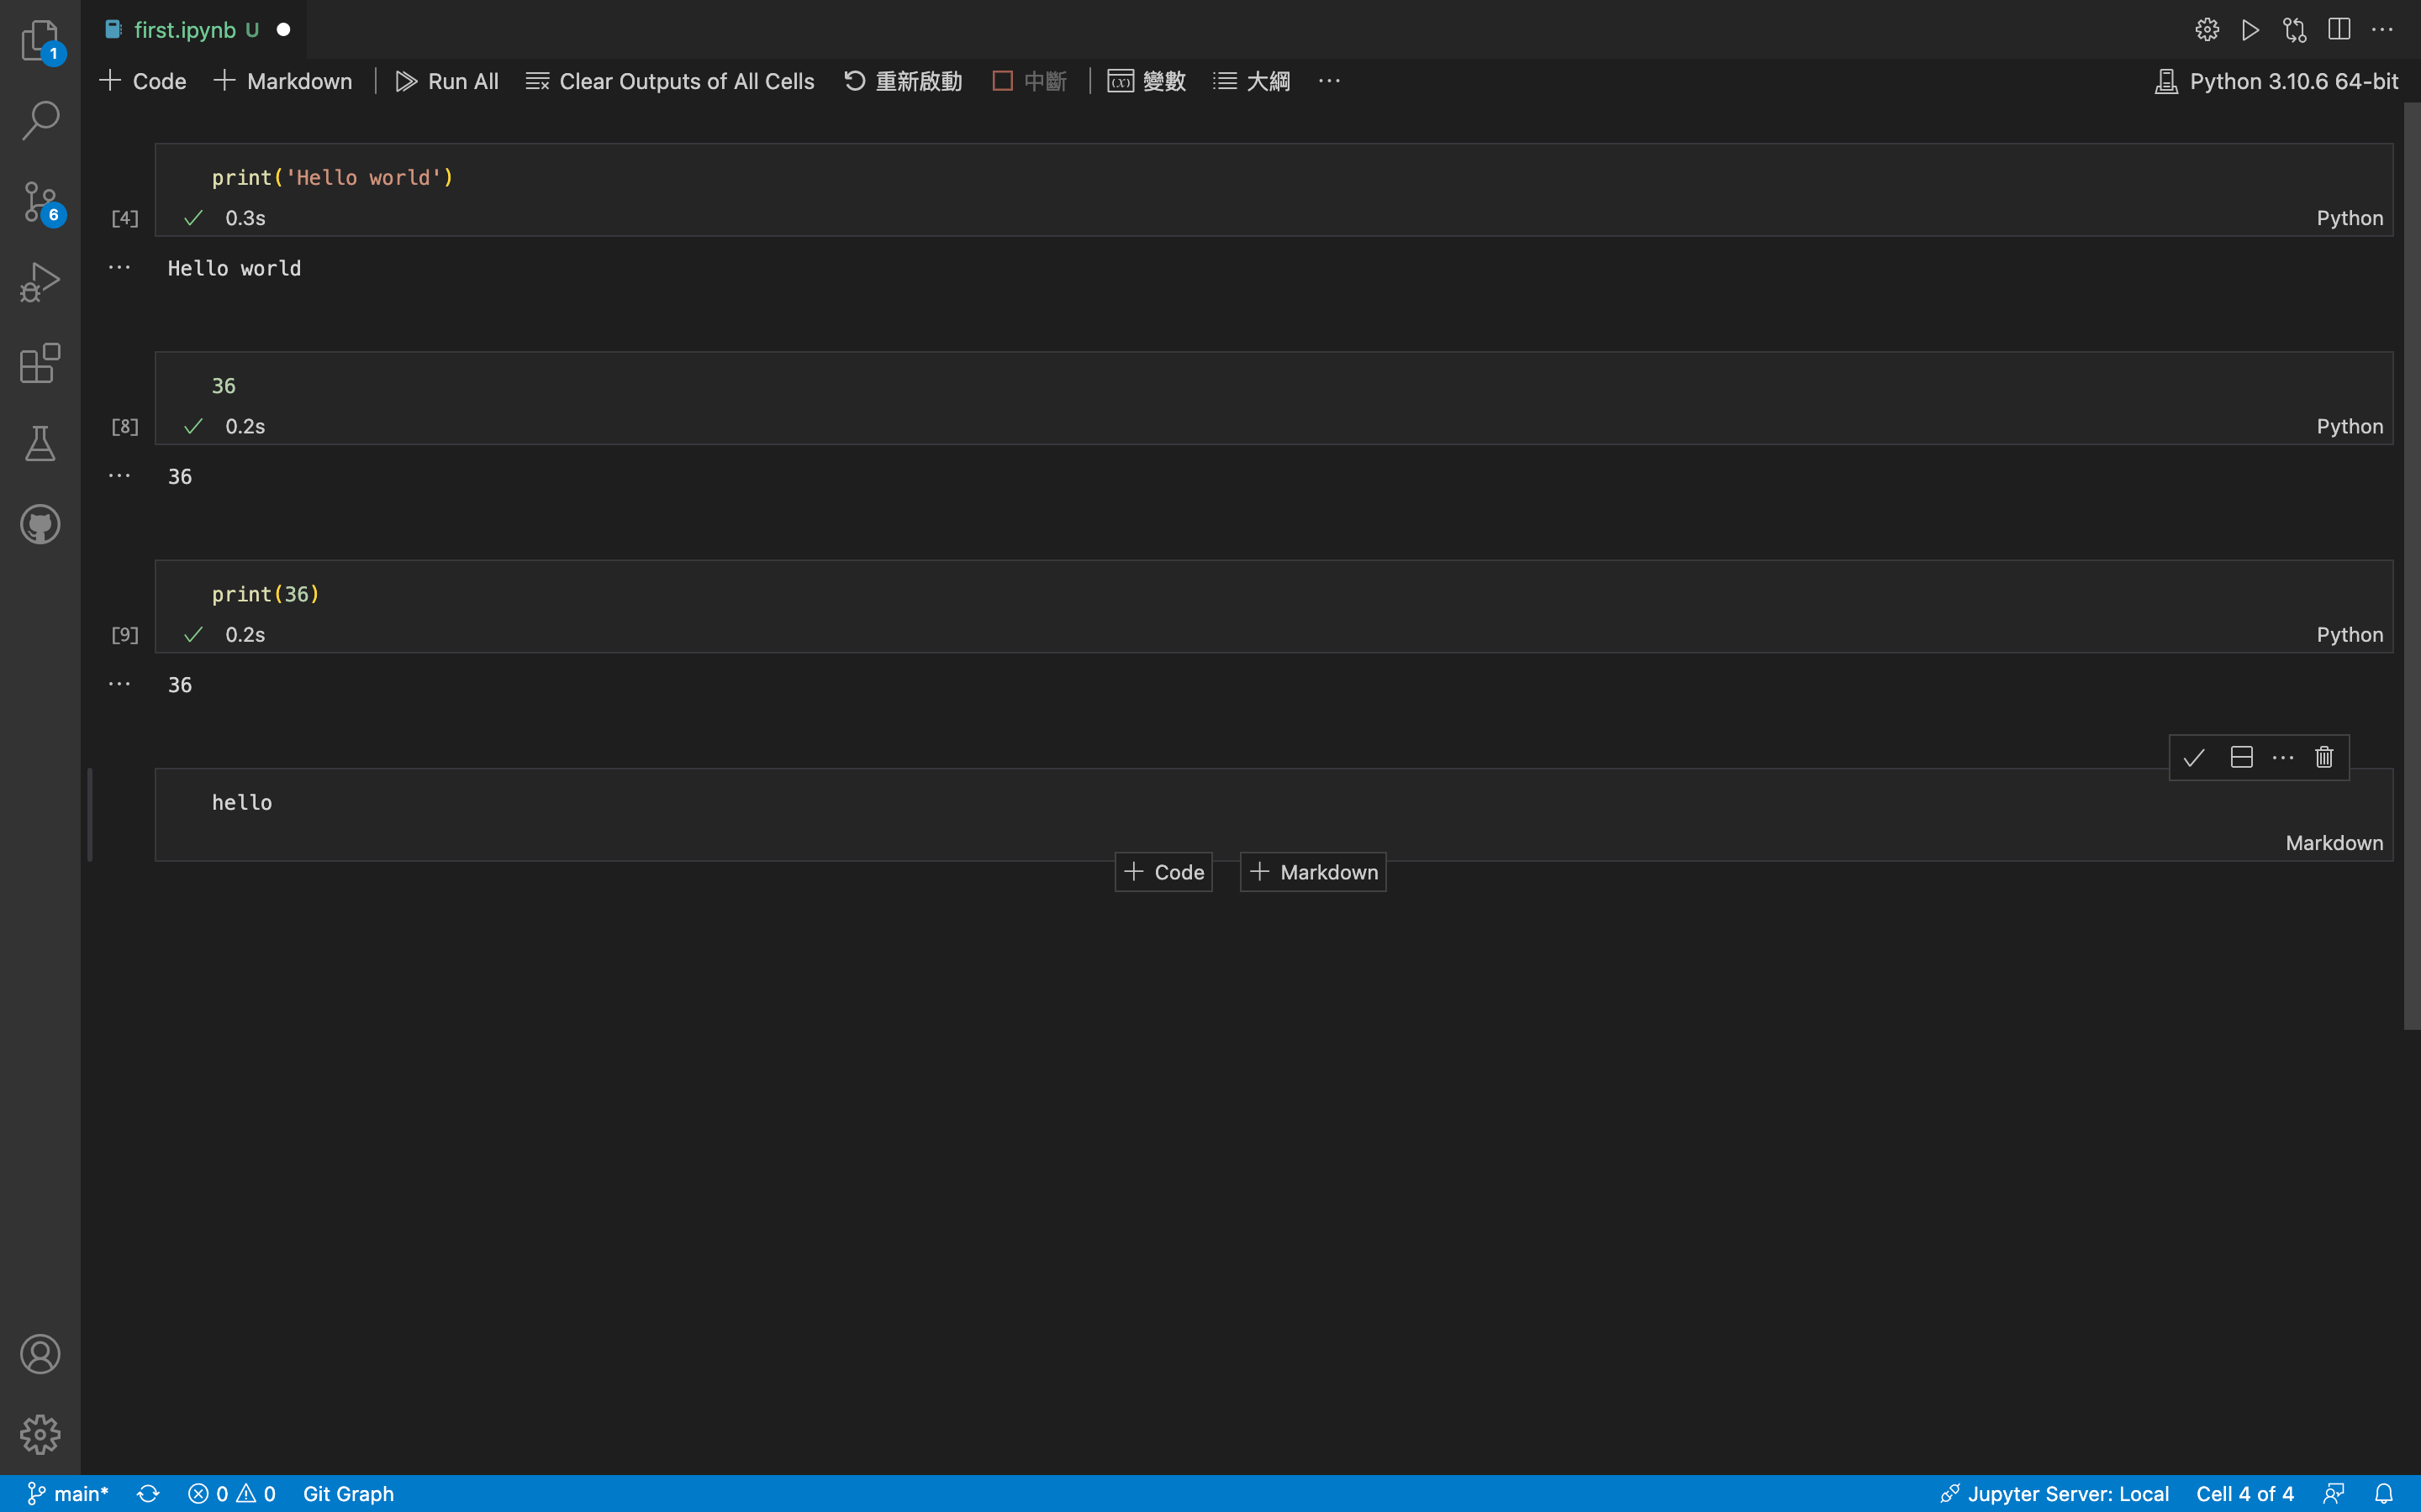This screenshot has width=2421, height=1512.
Task: Delete the hello markdown cell with trash icon
Action: click(2323, 757)
